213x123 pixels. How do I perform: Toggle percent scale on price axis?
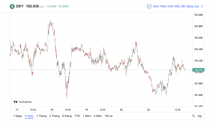(x=194, y=116)
